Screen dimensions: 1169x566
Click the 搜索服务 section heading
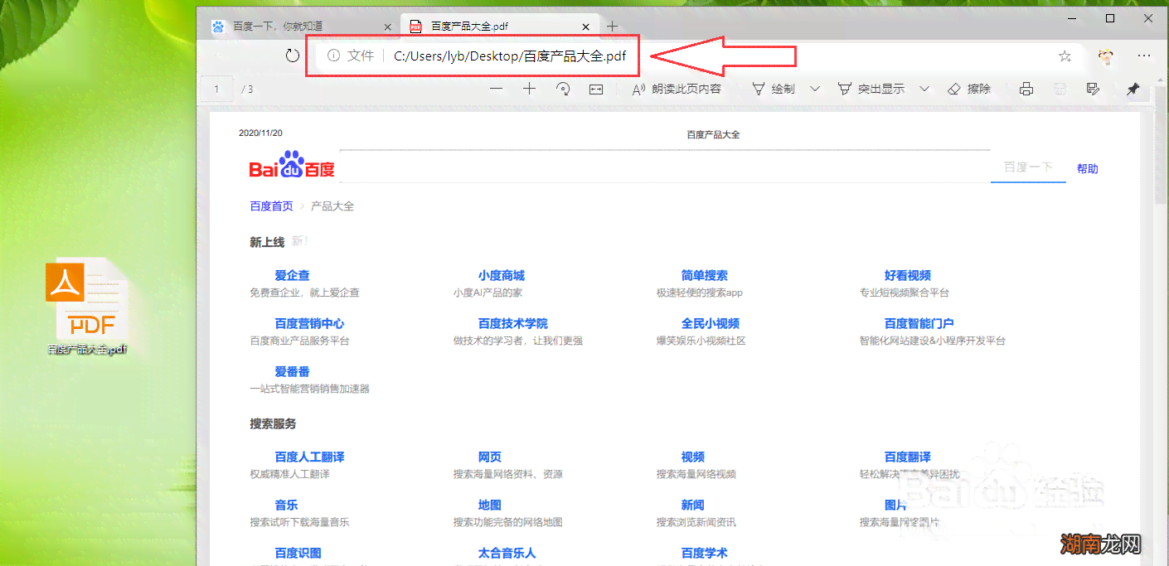click(273, 423)
